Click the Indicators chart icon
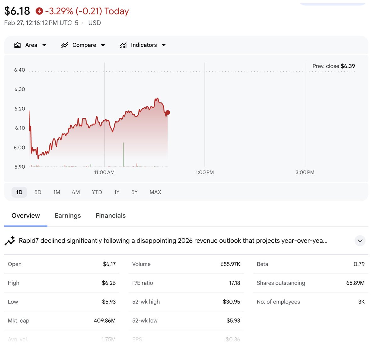Screen dimensions: 378x345 tap(123, 45)
